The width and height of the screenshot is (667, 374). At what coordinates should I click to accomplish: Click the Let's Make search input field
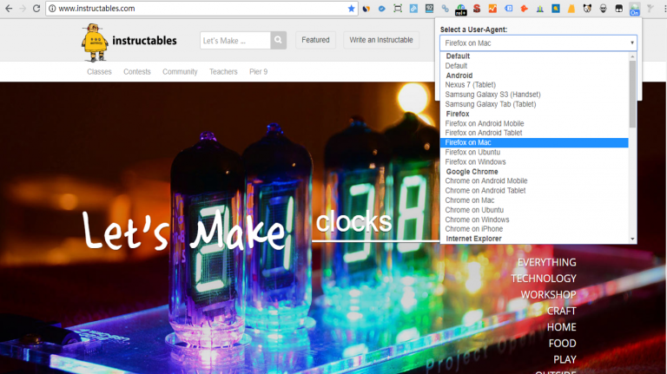(234, 40)
